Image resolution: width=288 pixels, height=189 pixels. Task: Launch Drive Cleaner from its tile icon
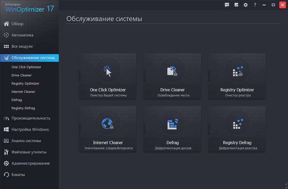coord(172,71)
